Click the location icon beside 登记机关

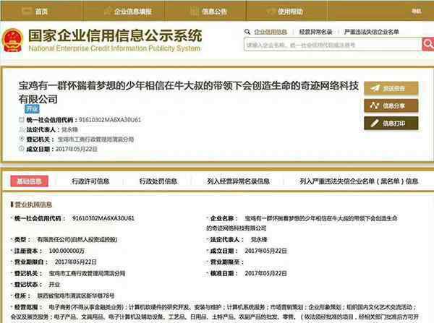point(21,139)
